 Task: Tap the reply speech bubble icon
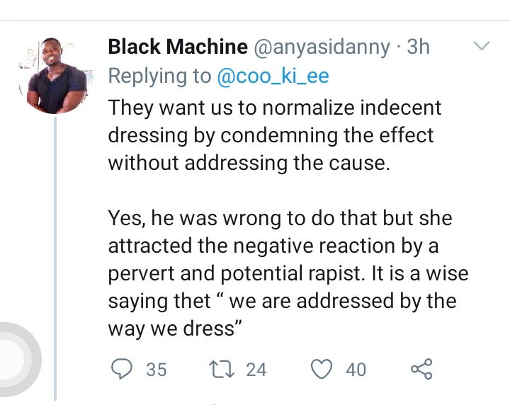123,369
